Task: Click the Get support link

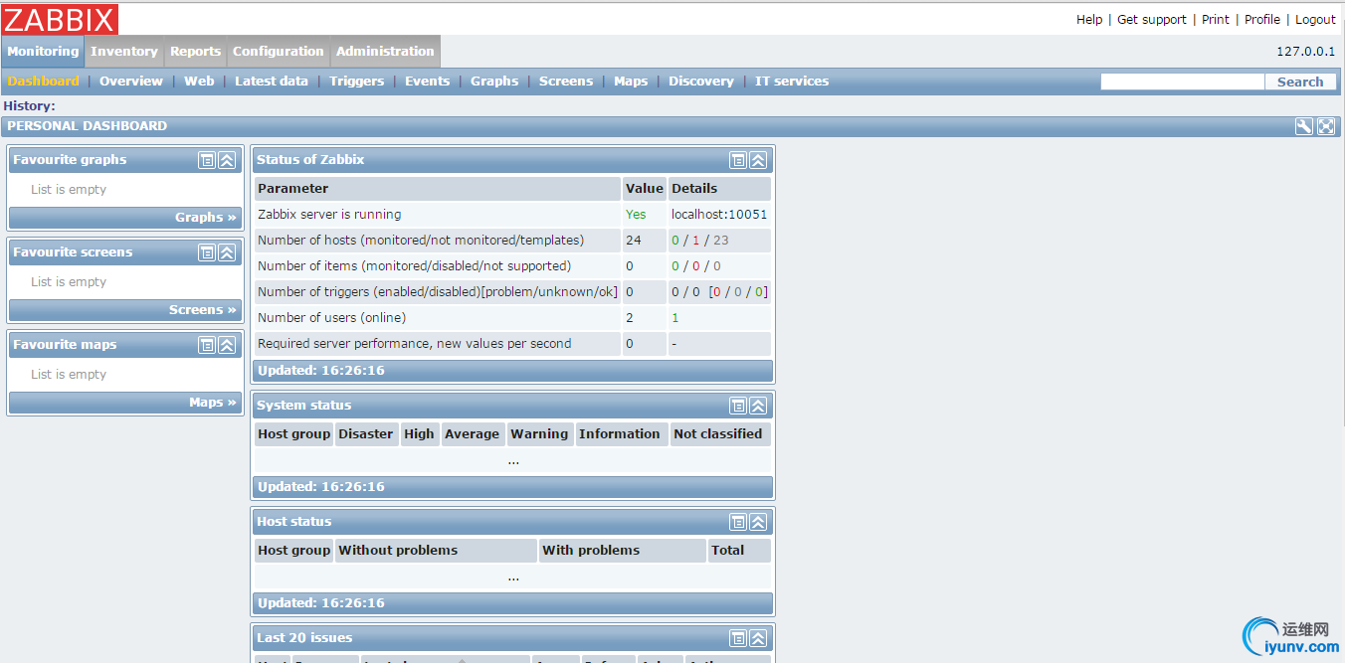Action: (x=1152, y=20)
